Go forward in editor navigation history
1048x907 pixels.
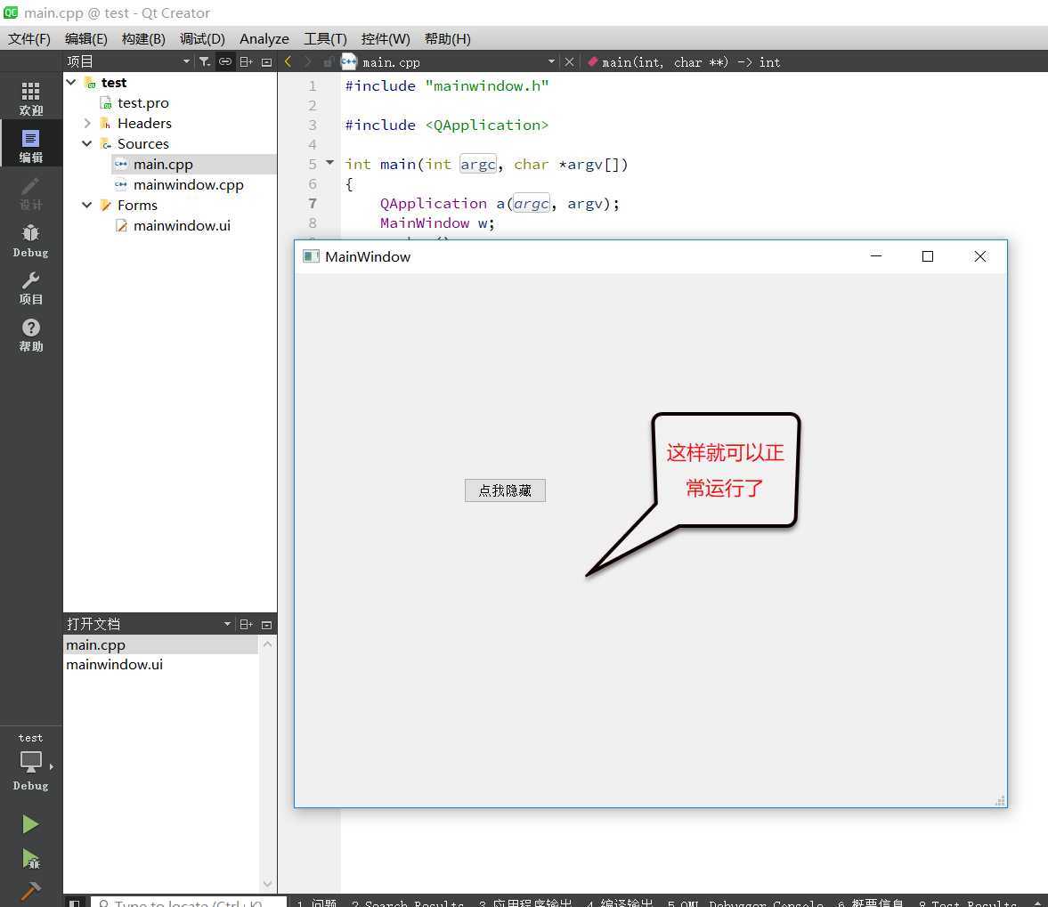[x=307, y=62]
